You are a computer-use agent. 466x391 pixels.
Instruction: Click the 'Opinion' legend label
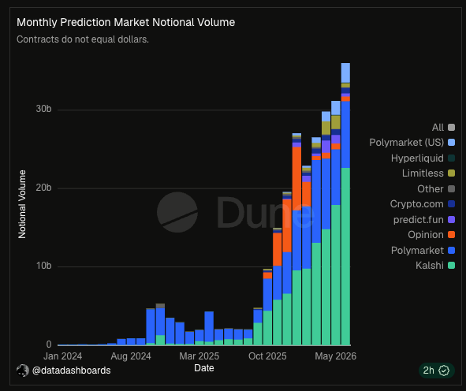tap(426, 235)
